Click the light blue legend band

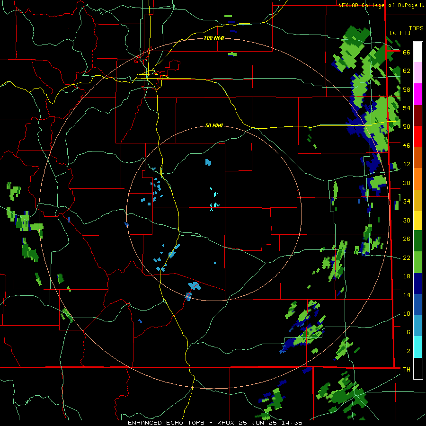[x=418, y=326]
